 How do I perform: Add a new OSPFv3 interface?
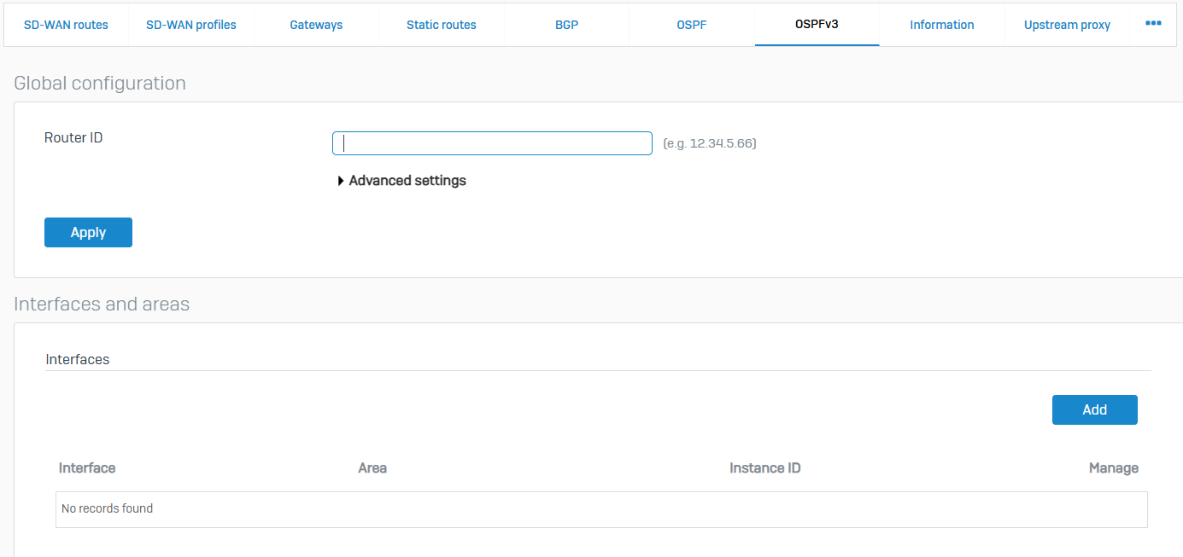tap(1094, 409)
